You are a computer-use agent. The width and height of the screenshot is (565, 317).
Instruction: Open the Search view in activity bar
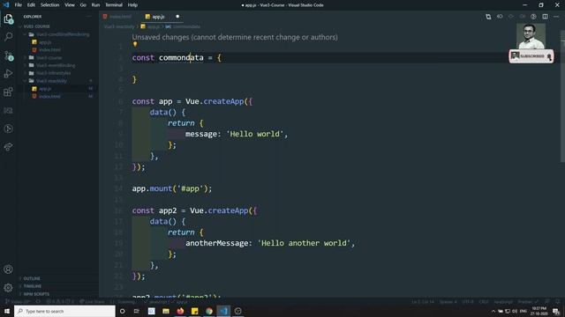(8, 37)
